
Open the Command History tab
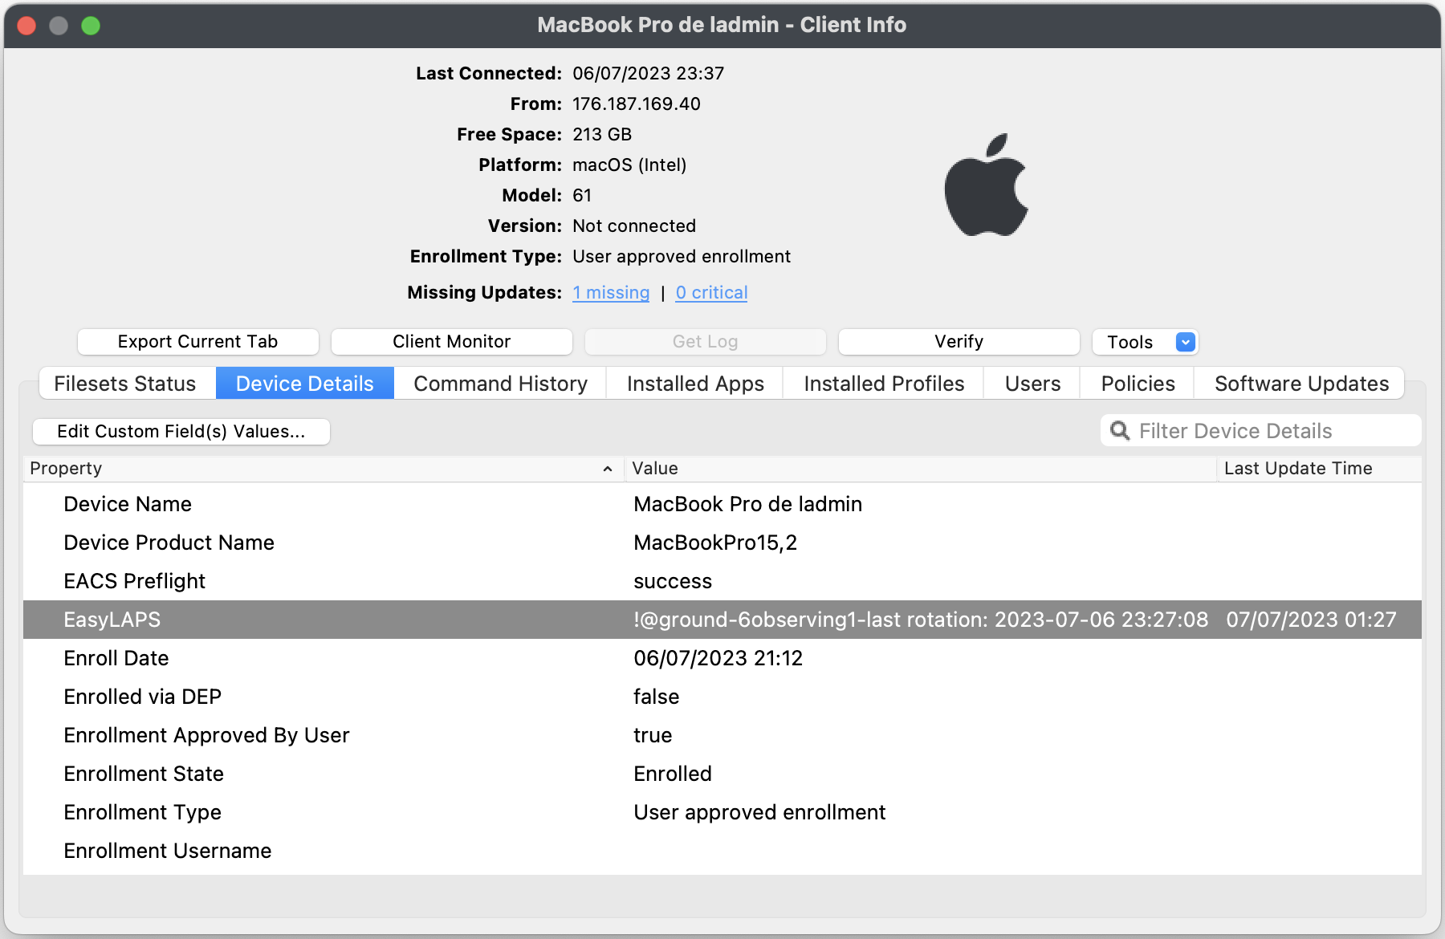point(501,384)
